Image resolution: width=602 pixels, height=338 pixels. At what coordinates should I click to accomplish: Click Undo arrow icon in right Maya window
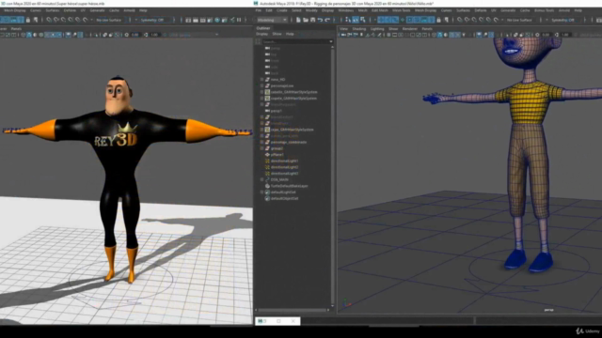(320, 20)
